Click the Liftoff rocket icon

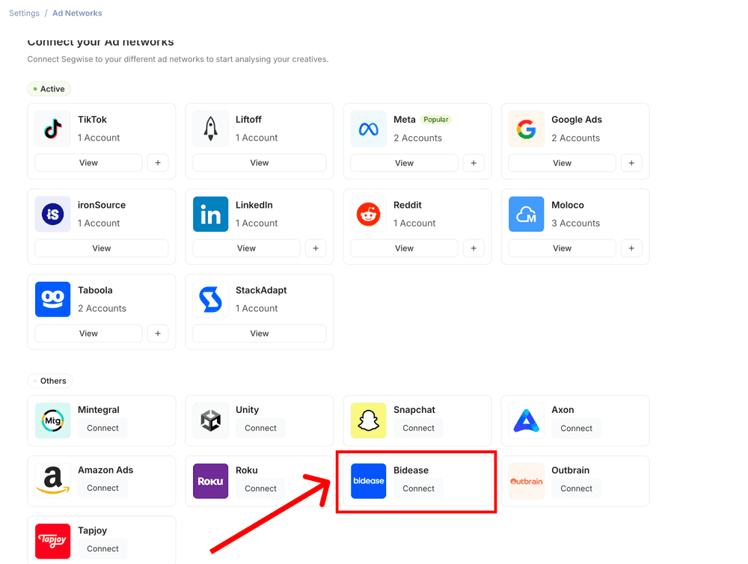[210, 129]
